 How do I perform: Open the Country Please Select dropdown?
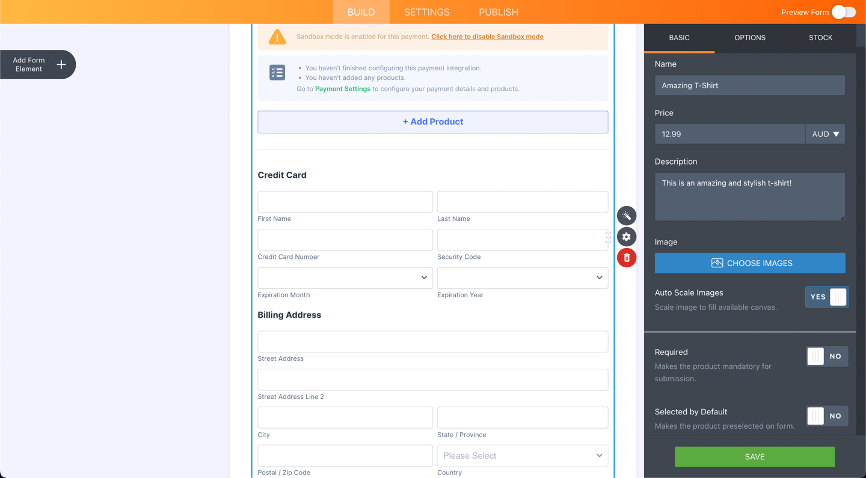(x=523, y=456)
